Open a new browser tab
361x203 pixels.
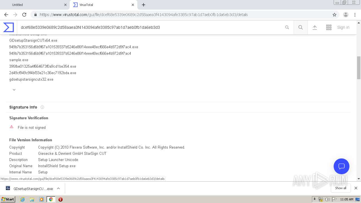pyautogui.click(x=144, y=5)
